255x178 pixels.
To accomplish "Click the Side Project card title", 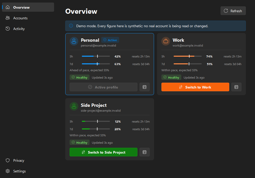I will 94,105.
